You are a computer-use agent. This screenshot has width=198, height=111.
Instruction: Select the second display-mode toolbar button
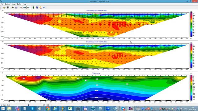click(x=24, y=7)
